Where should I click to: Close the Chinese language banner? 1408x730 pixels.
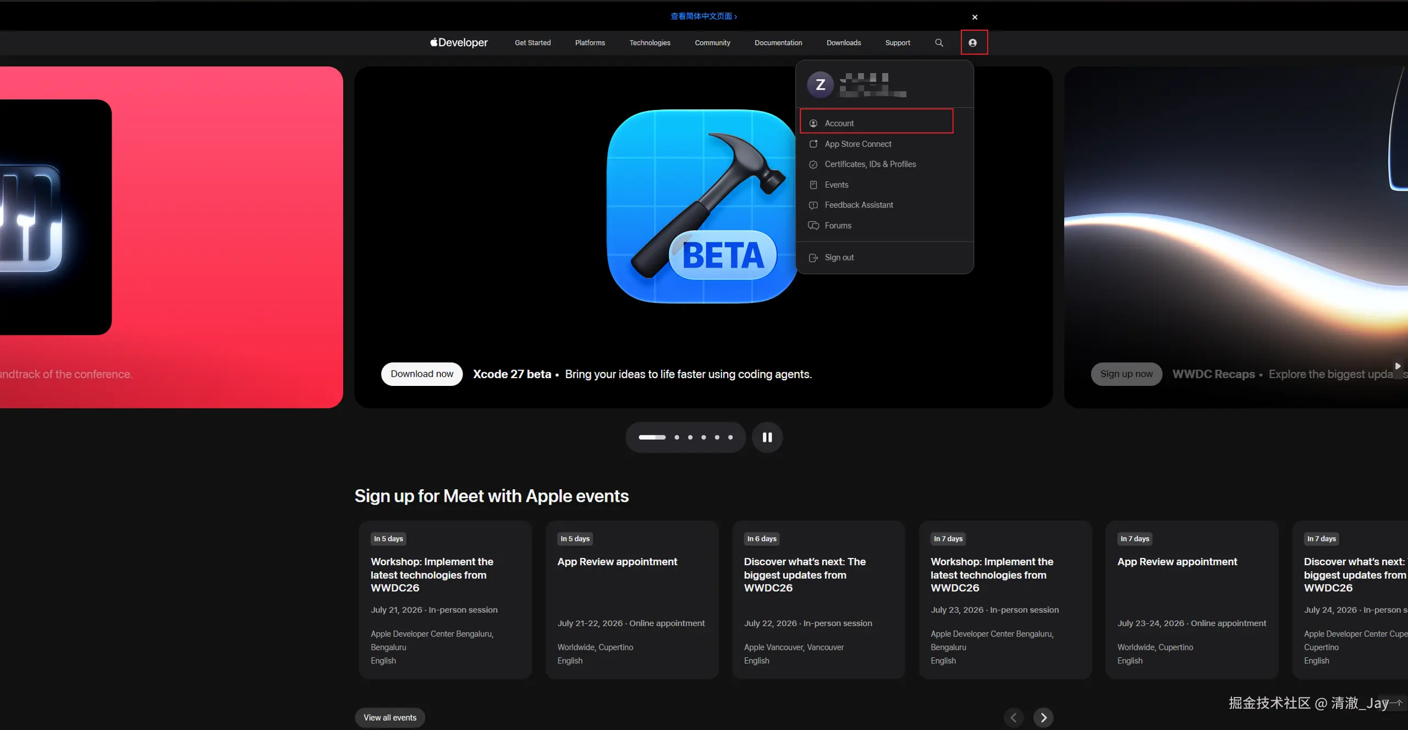pyautogui.click(x=975, y=17)
